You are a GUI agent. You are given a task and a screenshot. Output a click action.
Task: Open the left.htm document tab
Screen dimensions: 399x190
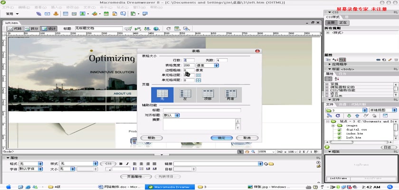[x=11, y=23]
